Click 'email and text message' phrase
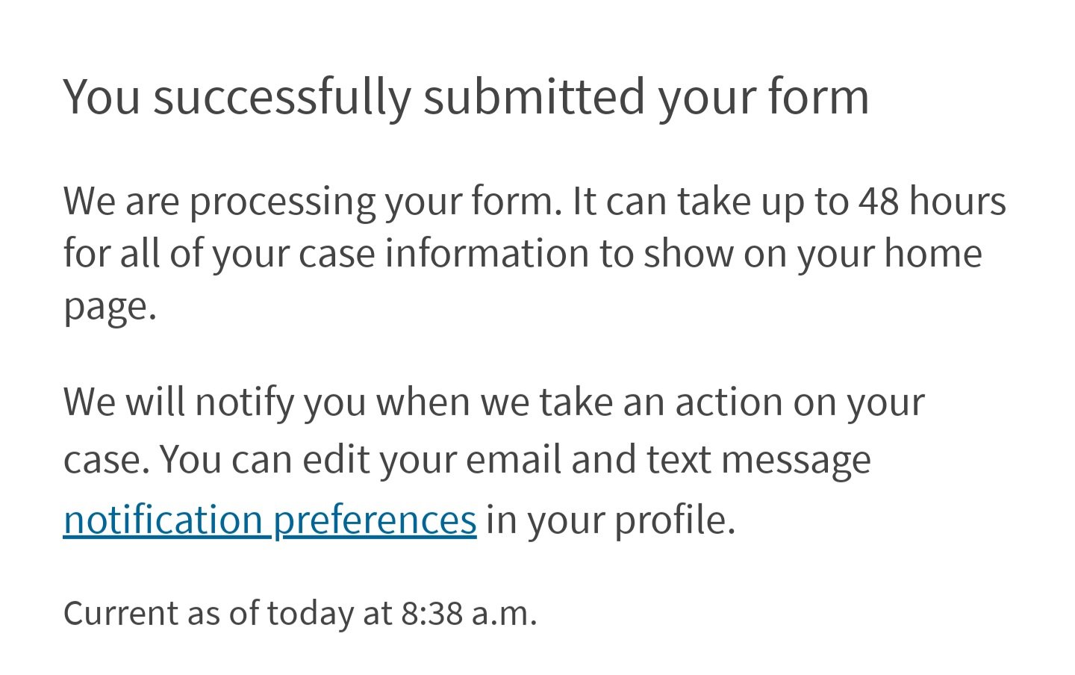The image size is (1075, 675). [668, 461]
